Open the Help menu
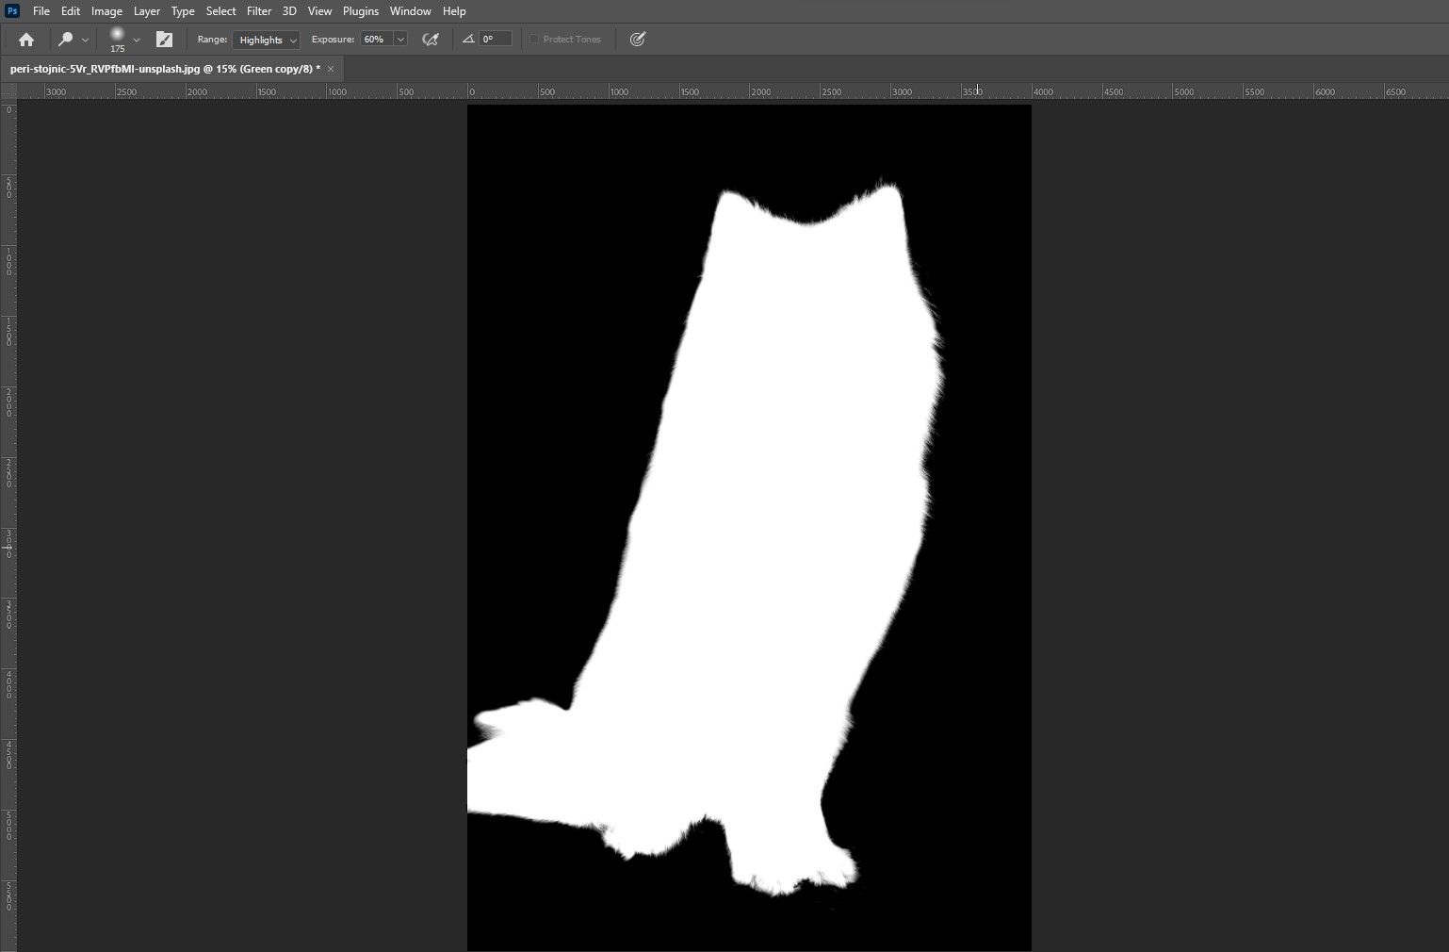Viewport: 1449px width, 952px height. [x=454, y=11]
